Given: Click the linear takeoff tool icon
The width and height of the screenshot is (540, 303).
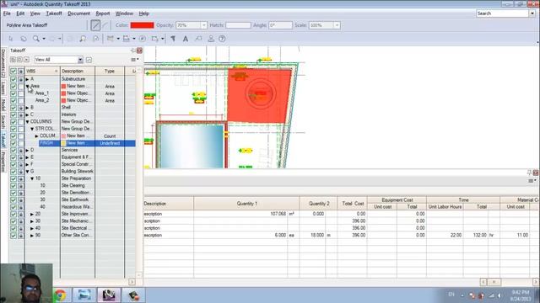Looking at the screenshot, I should [111, 39].
